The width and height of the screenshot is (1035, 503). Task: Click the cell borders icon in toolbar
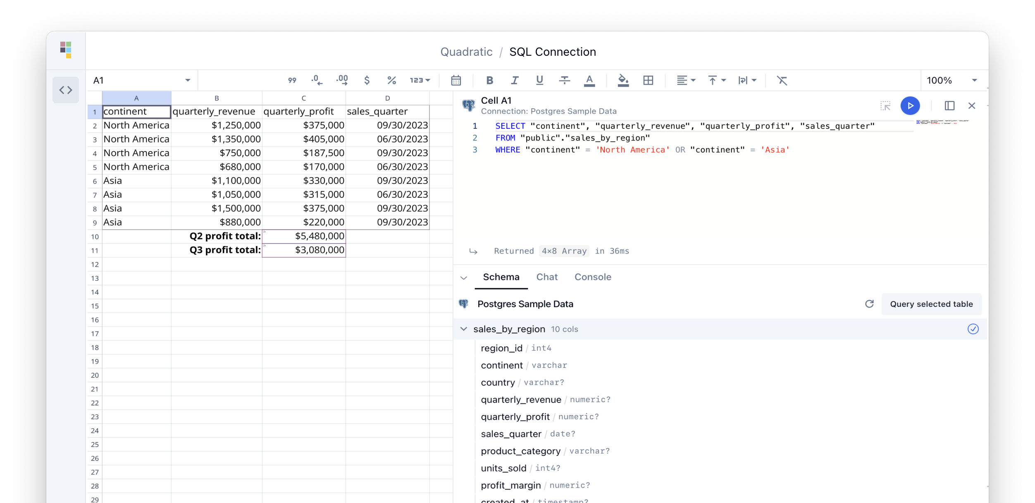(648, 81)
